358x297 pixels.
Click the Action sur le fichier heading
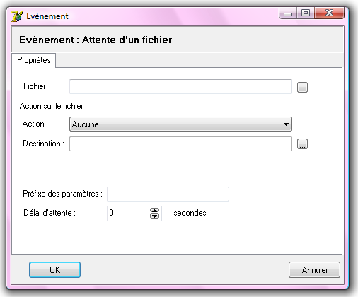pos(52,106)
